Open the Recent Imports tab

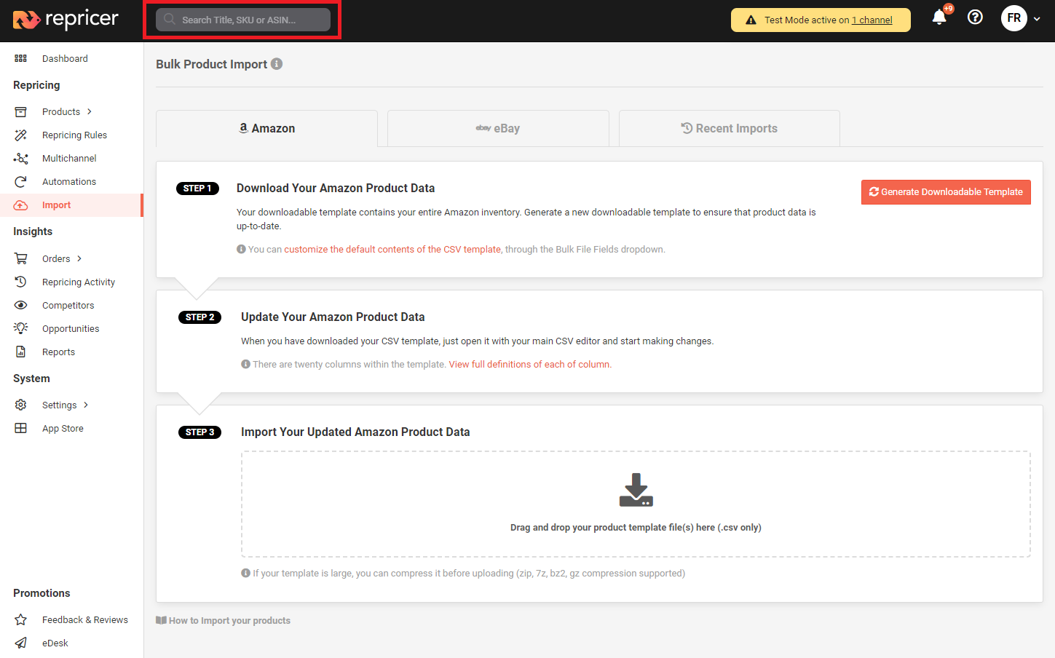click(x=730, y=128)
